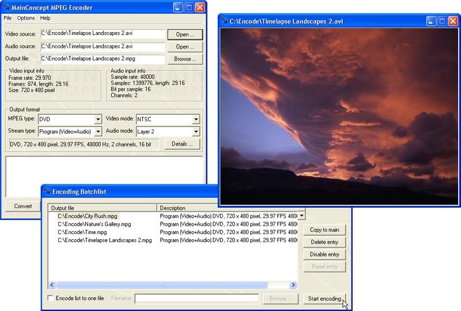Click the Output file column header

(103, 208)
